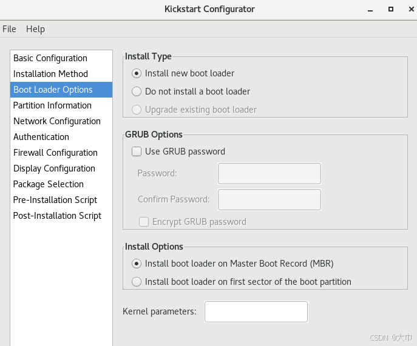Choose install on Master Boot Record (MBR)

[x=137, y=264]
